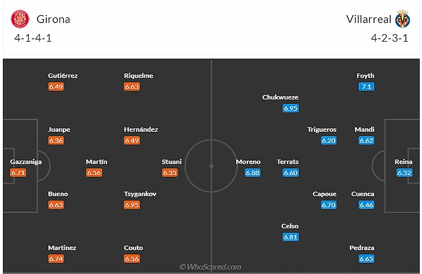
Task: Select player name Capoue
Action: click(x=324, y=194)
